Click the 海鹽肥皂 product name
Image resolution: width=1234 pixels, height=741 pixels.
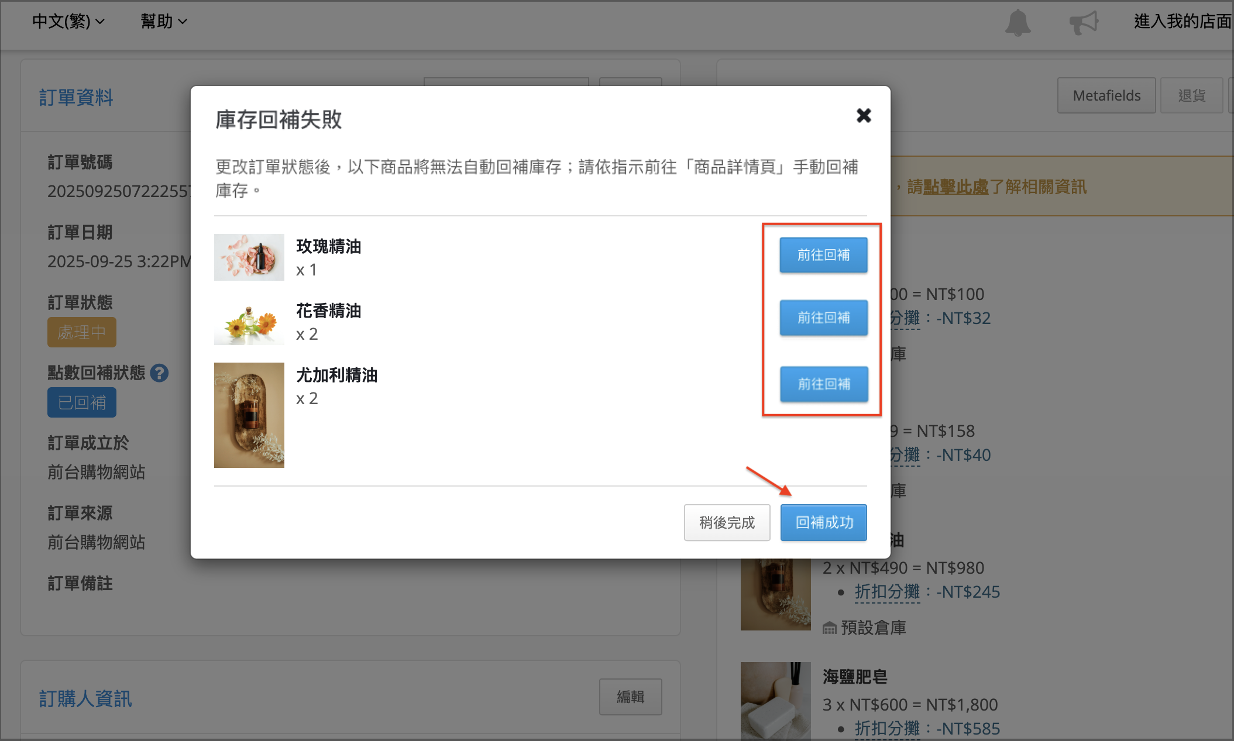855,677
